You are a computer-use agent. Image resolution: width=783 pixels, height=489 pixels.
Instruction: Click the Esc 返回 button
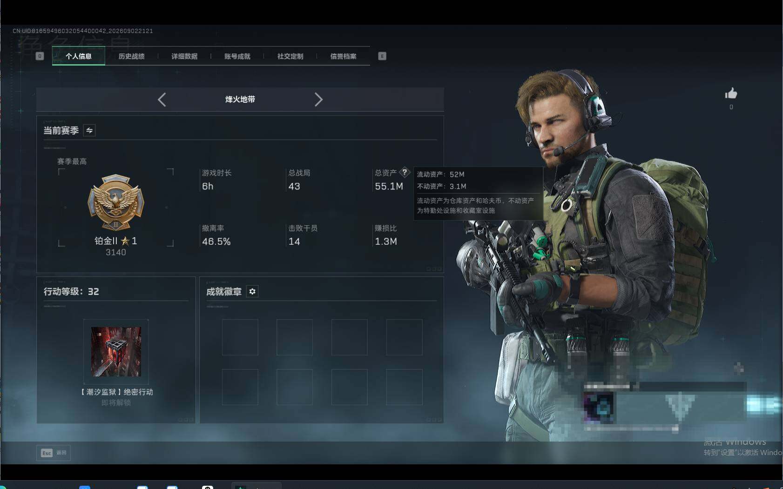coord(54,453)
